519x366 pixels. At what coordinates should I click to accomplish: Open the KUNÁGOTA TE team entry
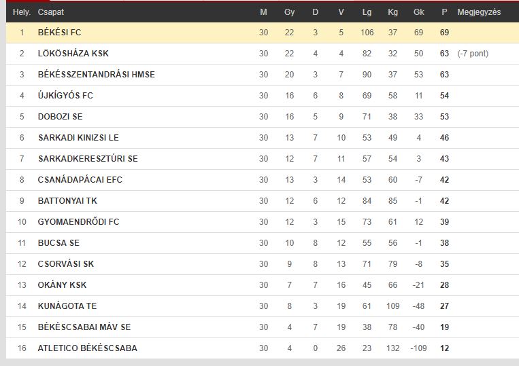pyautogui.click(x=67, y=306)
